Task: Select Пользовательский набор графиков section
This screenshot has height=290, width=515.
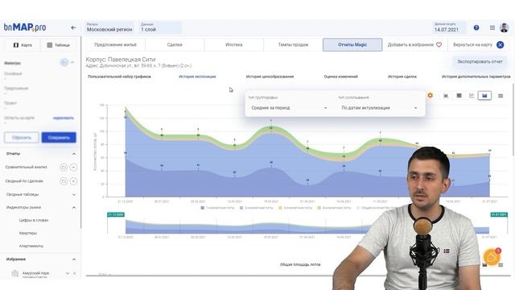Action: (x=119, y=77)
